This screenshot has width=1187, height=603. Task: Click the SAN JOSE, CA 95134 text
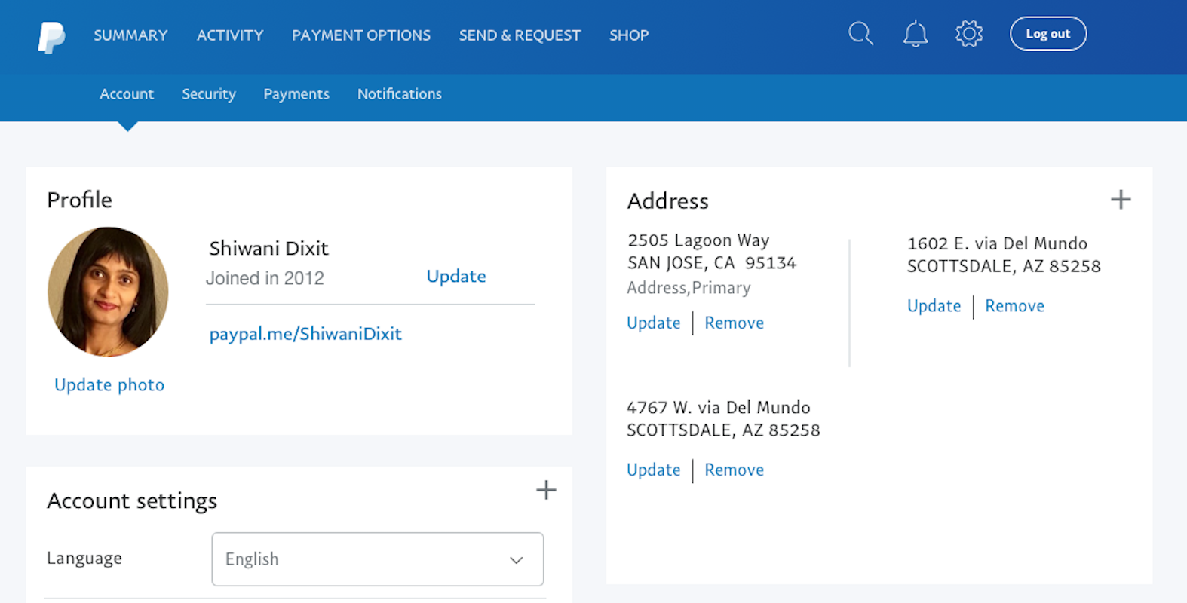(x=712, y=263)
